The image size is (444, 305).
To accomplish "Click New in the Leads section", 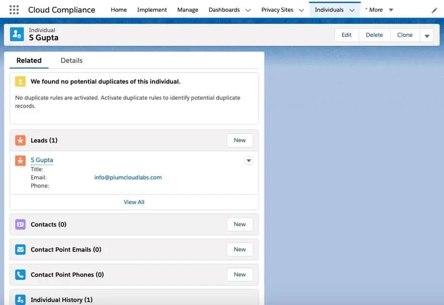I will pyautogui.click(x=239, y=140).
